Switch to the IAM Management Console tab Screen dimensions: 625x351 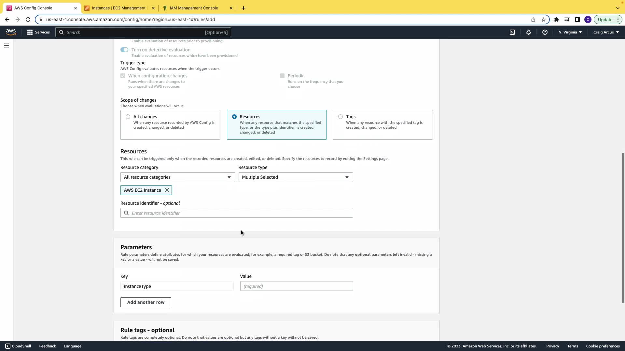[194, 8]
